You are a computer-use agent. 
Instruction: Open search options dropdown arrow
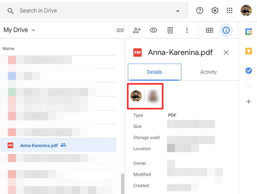click(178, 11)
